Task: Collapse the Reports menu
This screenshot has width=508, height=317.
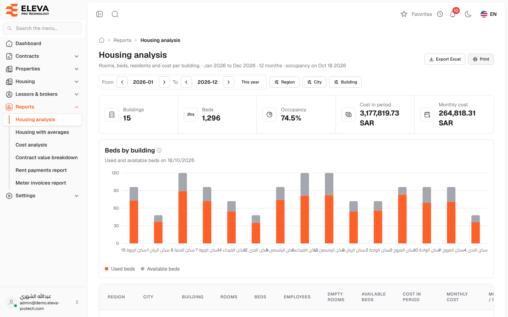Action: point(42,107)
